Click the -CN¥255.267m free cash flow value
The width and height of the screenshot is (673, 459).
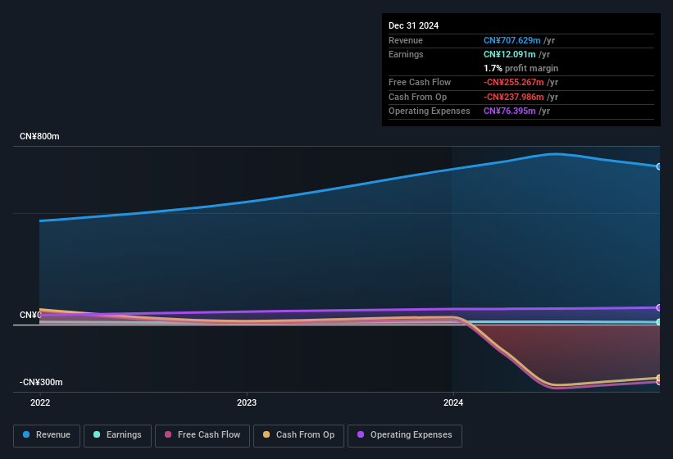click(514, 82)
